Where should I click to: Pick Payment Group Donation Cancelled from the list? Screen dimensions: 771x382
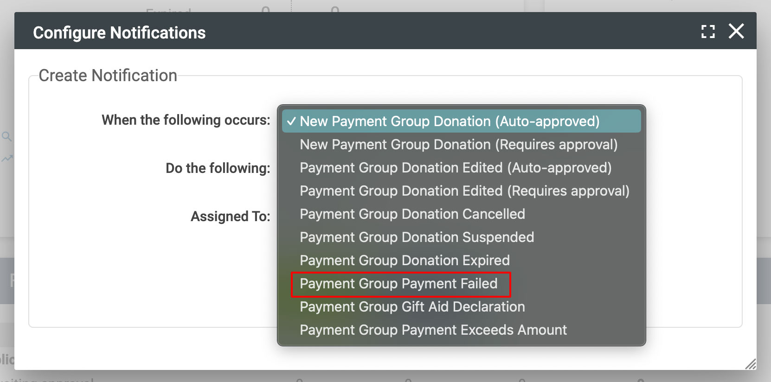point(412,214)
